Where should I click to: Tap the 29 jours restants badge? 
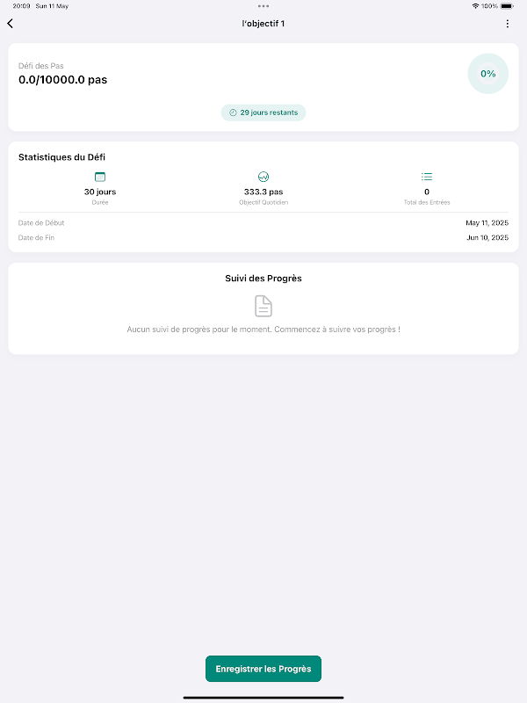click(263, 112)
